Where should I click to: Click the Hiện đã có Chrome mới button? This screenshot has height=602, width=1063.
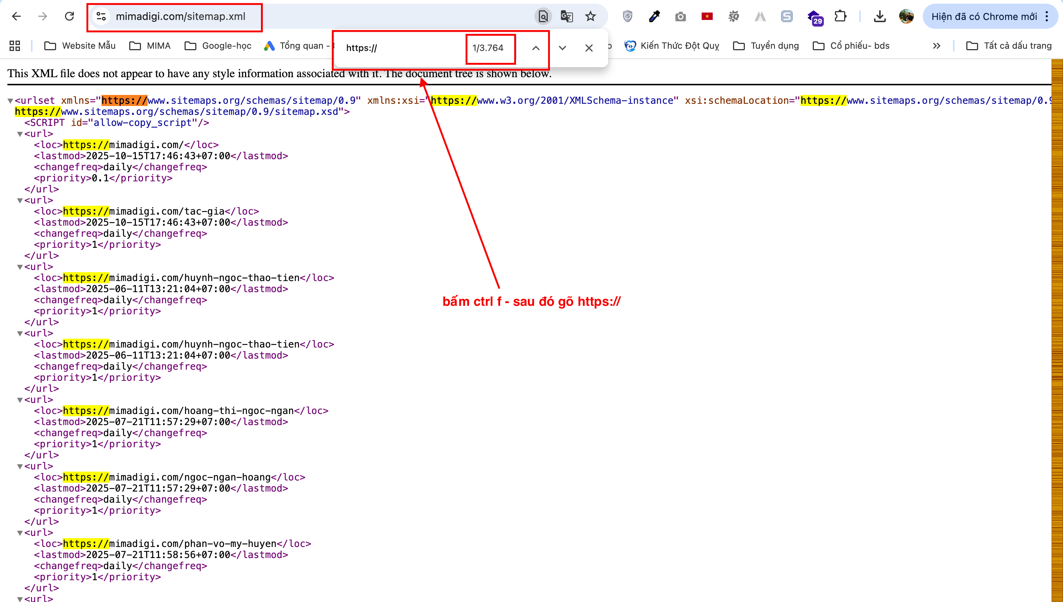pyautogui.click(x=983, y=17)
